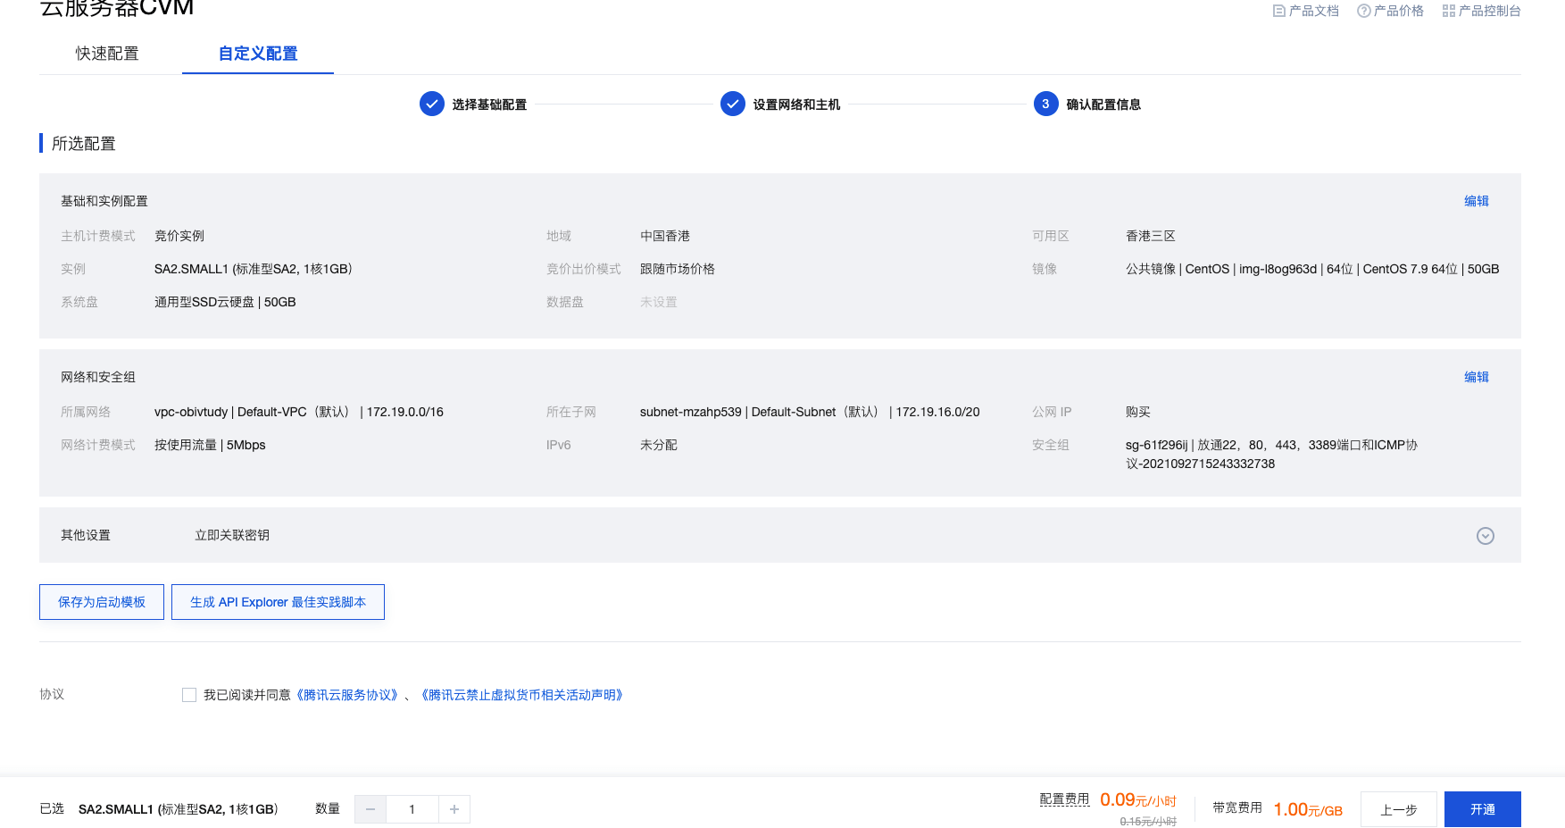This screenshot has height=828, width=1565.
Task: Open the 产品控制台 grid icon
Action: (x=1449, y=11)
